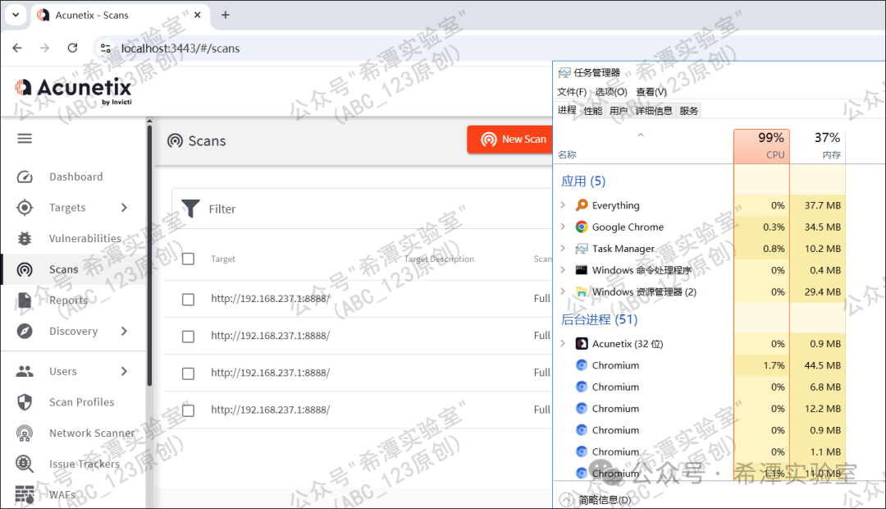Toggle the select-all checkbox in Target header
The height and width of the screenshot is (509, 886).
click(188, 259)
